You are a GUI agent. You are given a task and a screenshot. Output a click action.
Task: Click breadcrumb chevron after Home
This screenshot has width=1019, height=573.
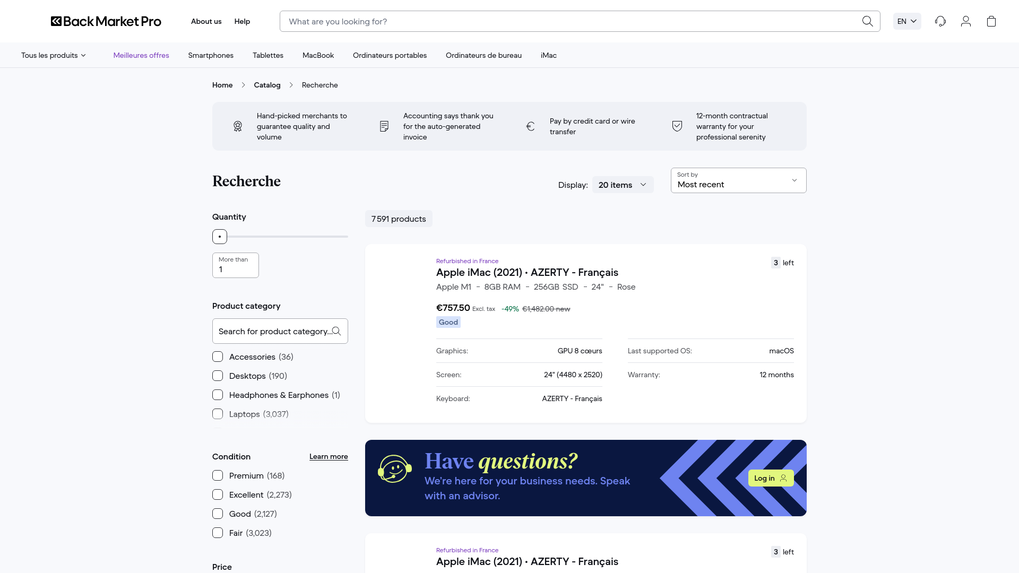(243, 85)
